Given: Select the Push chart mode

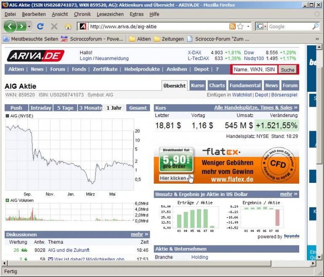Looking at the screenshot, I should point(16,108).
